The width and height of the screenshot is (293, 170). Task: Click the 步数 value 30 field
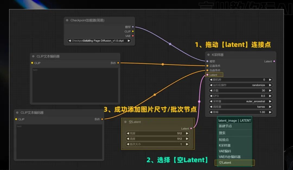tap(240, 90)
